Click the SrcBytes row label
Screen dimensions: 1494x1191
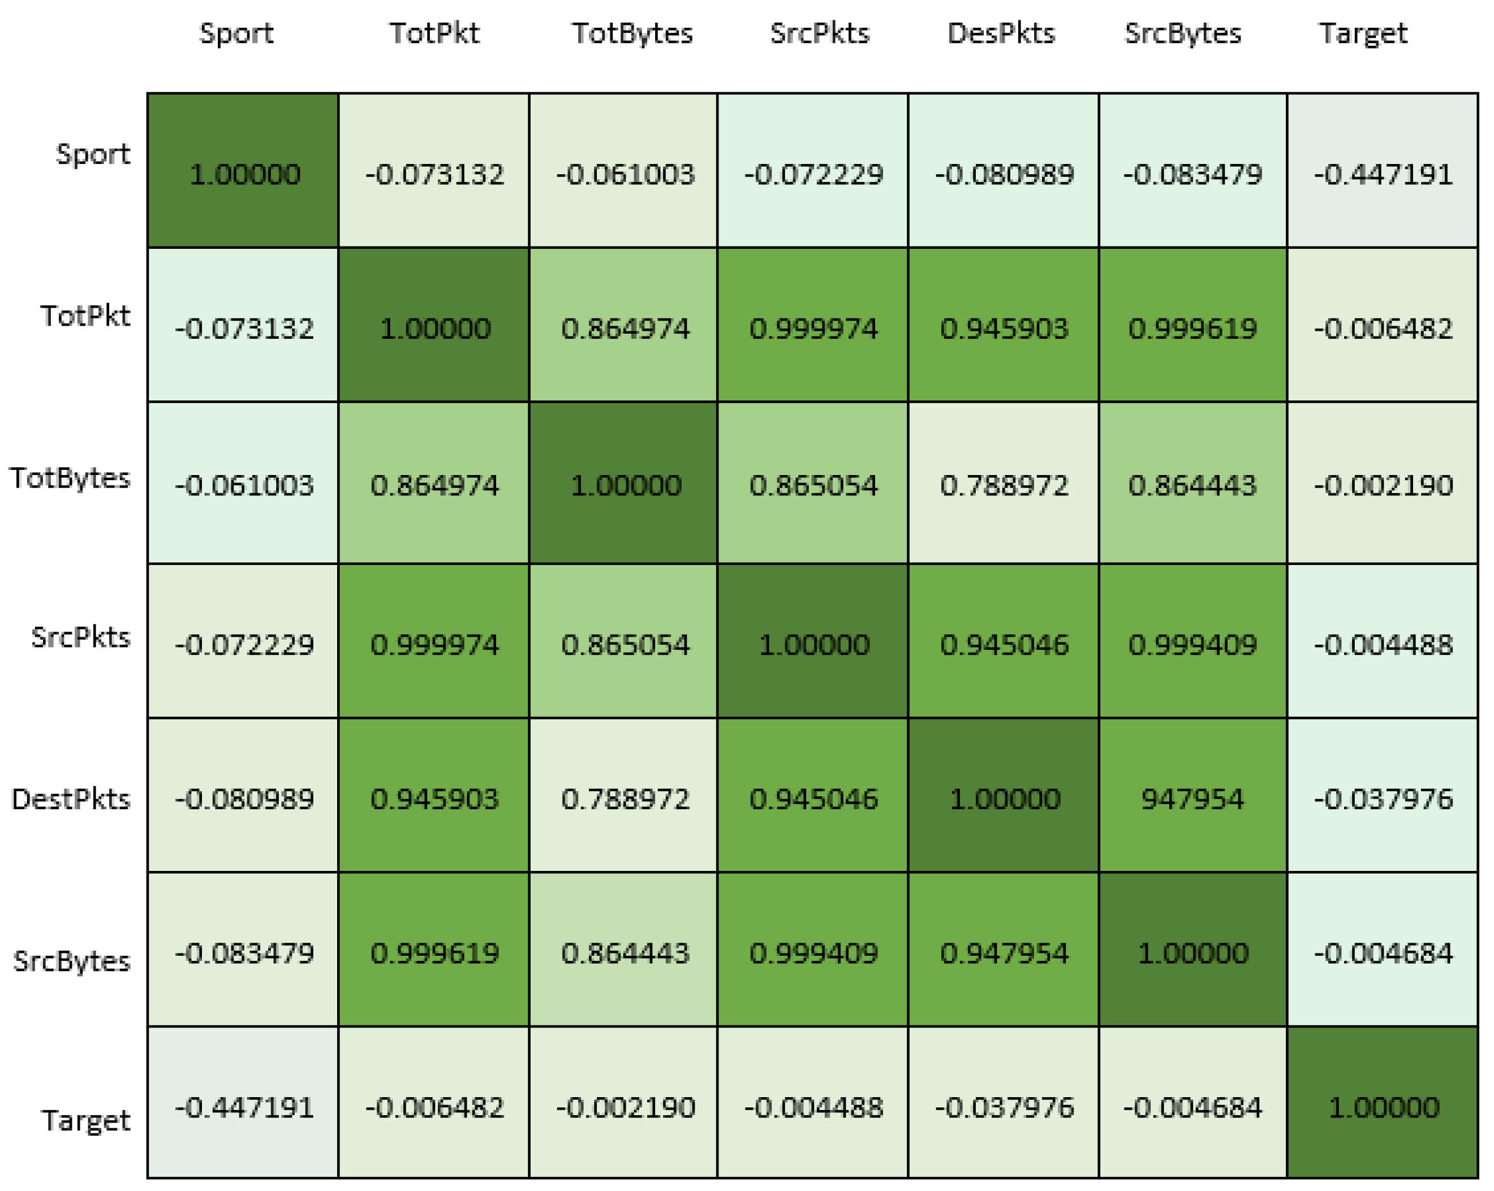tap(72, 961)
